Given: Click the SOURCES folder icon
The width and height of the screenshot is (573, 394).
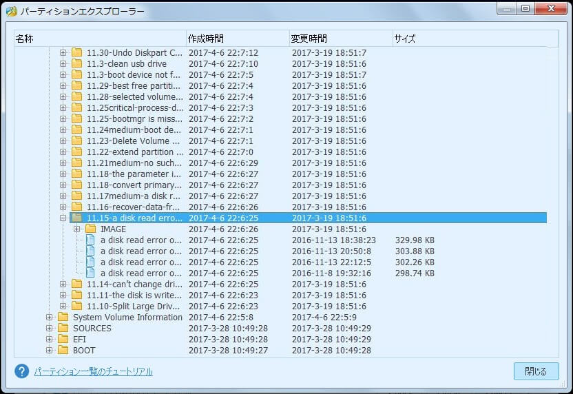Looking at the screenshot, I should [x=63, y=329].
